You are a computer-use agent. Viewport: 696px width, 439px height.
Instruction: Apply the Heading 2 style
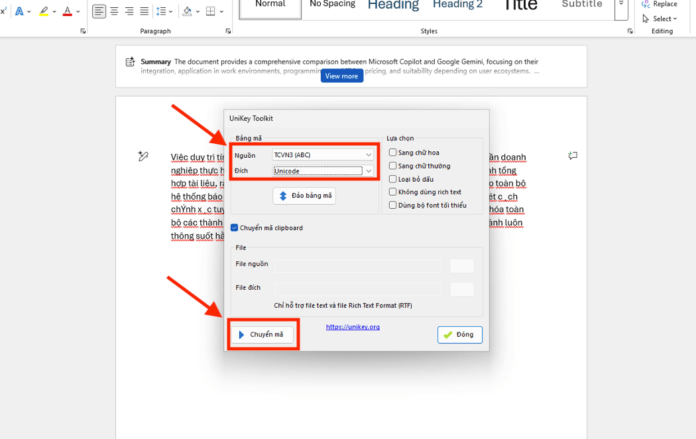457,5
